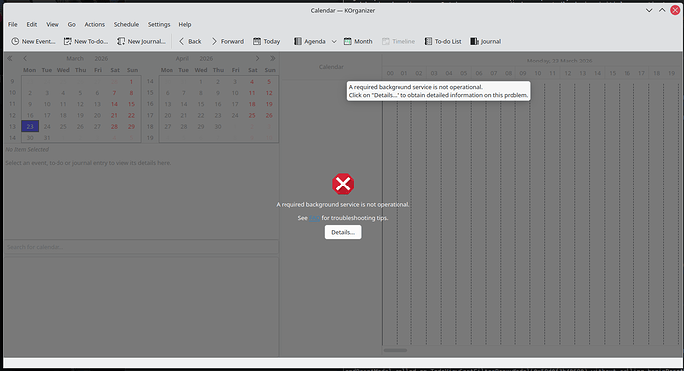
Task: Select March 14 Saturday
Action: point(114,104)
